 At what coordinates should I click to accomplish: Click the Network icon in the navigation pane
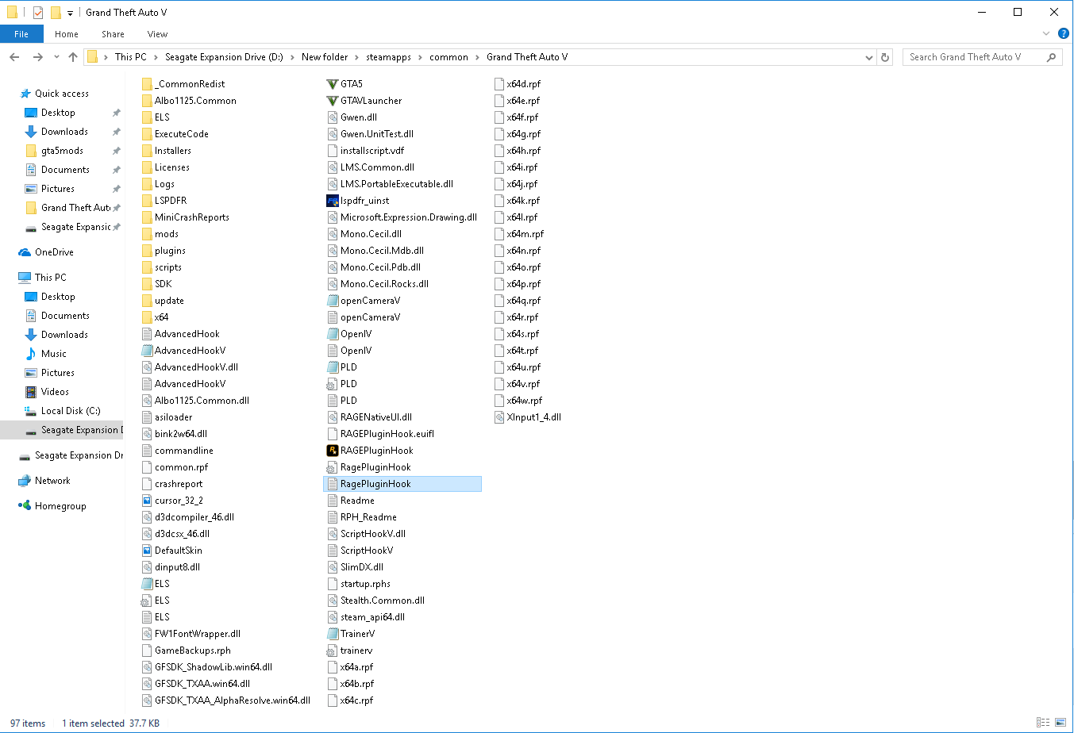coord(25,481)
